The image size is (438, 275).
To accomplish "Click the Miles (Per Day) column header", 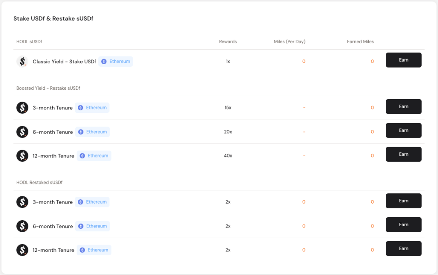I will click(x=290, y=42).
